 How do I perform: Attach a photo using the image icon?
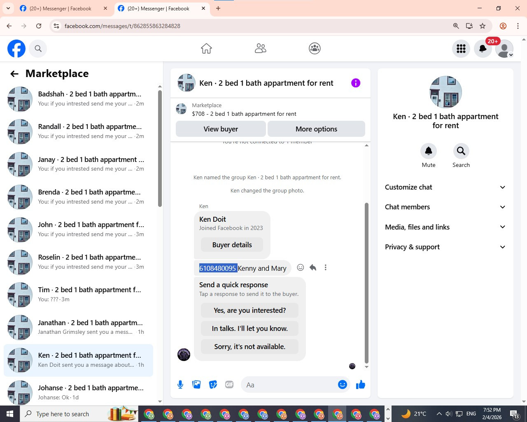click(196, 384)
